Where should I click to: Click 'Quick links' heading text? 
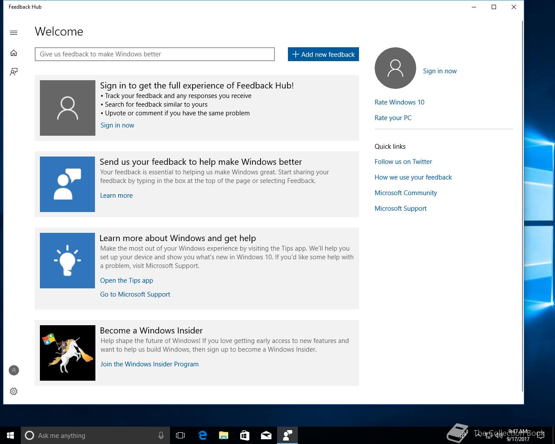[x=390, y=147]
